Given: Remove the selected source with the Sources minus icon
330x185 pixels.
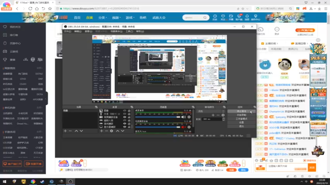Looking at the screenshot, I should point(106,131).
